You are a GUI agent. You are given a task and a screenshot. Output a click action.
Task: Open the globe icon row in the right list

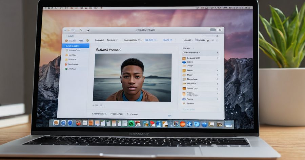(200, 99)
